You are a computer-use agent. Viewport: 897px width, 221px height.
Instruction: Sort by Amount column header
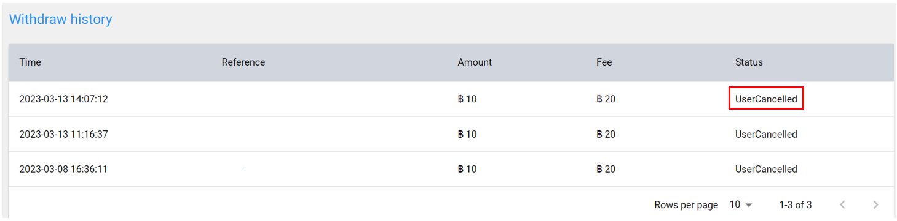(x=475, y=62)
